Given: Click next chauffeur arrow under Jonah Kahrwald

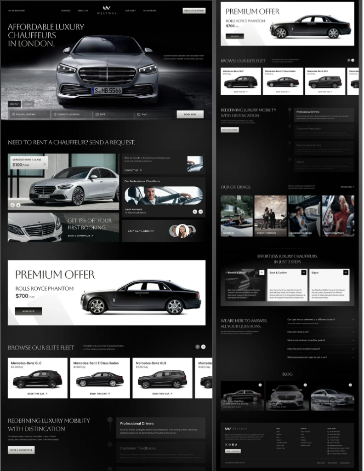Looking at the screenshot, I should [x=201, y=212].
